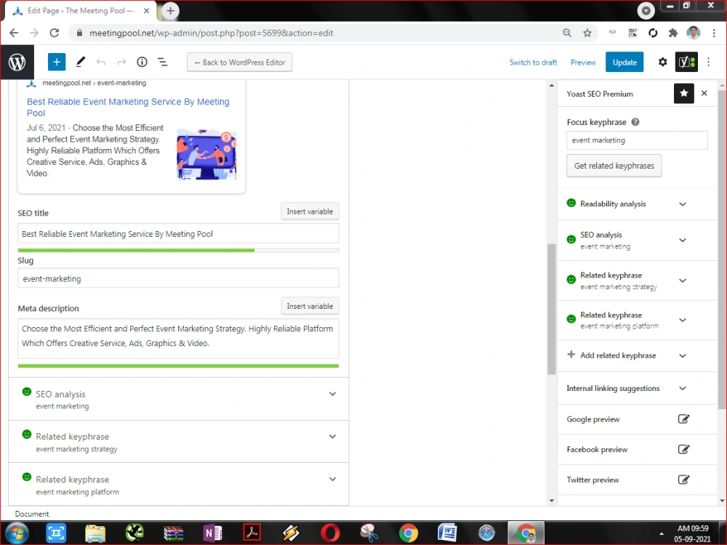Launch Opera from the taskbar

[330, 533]
